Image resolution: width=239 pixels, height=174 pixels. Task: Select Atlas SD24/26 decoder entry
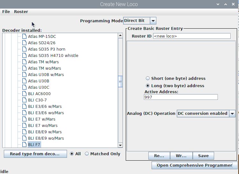coord(41,43)
